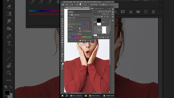174x98 pixels.
Task: Click folder group icon in enlarged background
Action: [138, 12]
